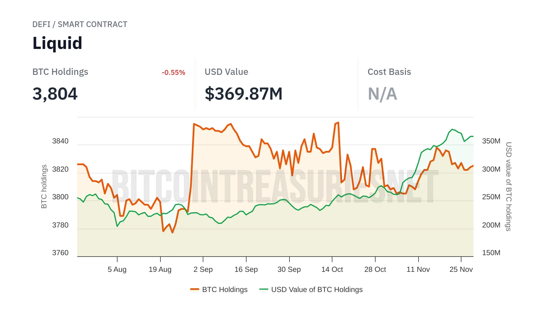
Task: Toggle the USD Value of BTC Holdings legend
Action: (x=317, y=289)
